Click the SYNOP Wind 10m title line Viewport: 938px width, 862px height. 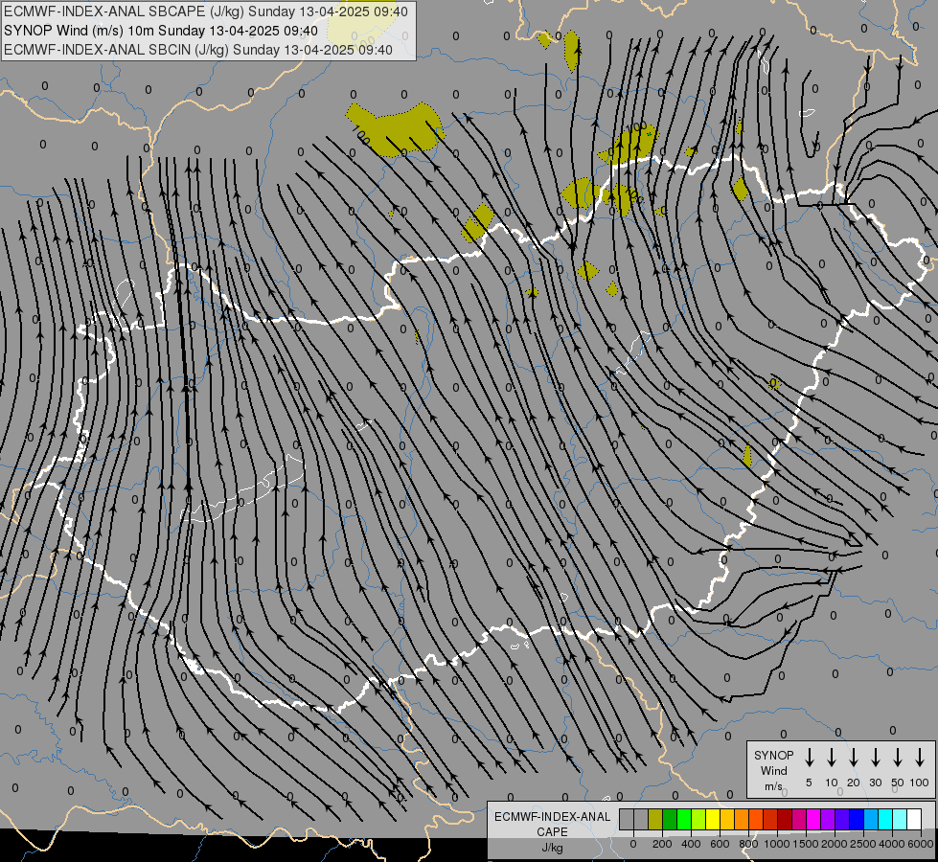pyautogui.click(x=160, y=31)
